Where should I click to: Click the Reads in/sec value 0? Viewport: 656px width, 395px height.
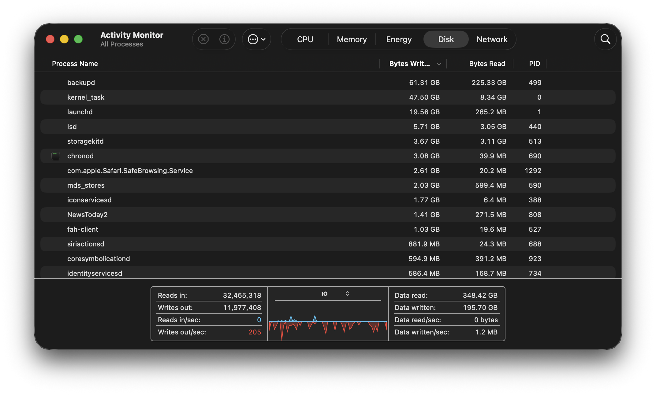coord(259,320)
